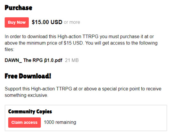The height and width of the screenshot is (135, 173).
Task: Select the DAWN_ The RPG β1.0.pdf file name
Action: click(x=33, y=60)
